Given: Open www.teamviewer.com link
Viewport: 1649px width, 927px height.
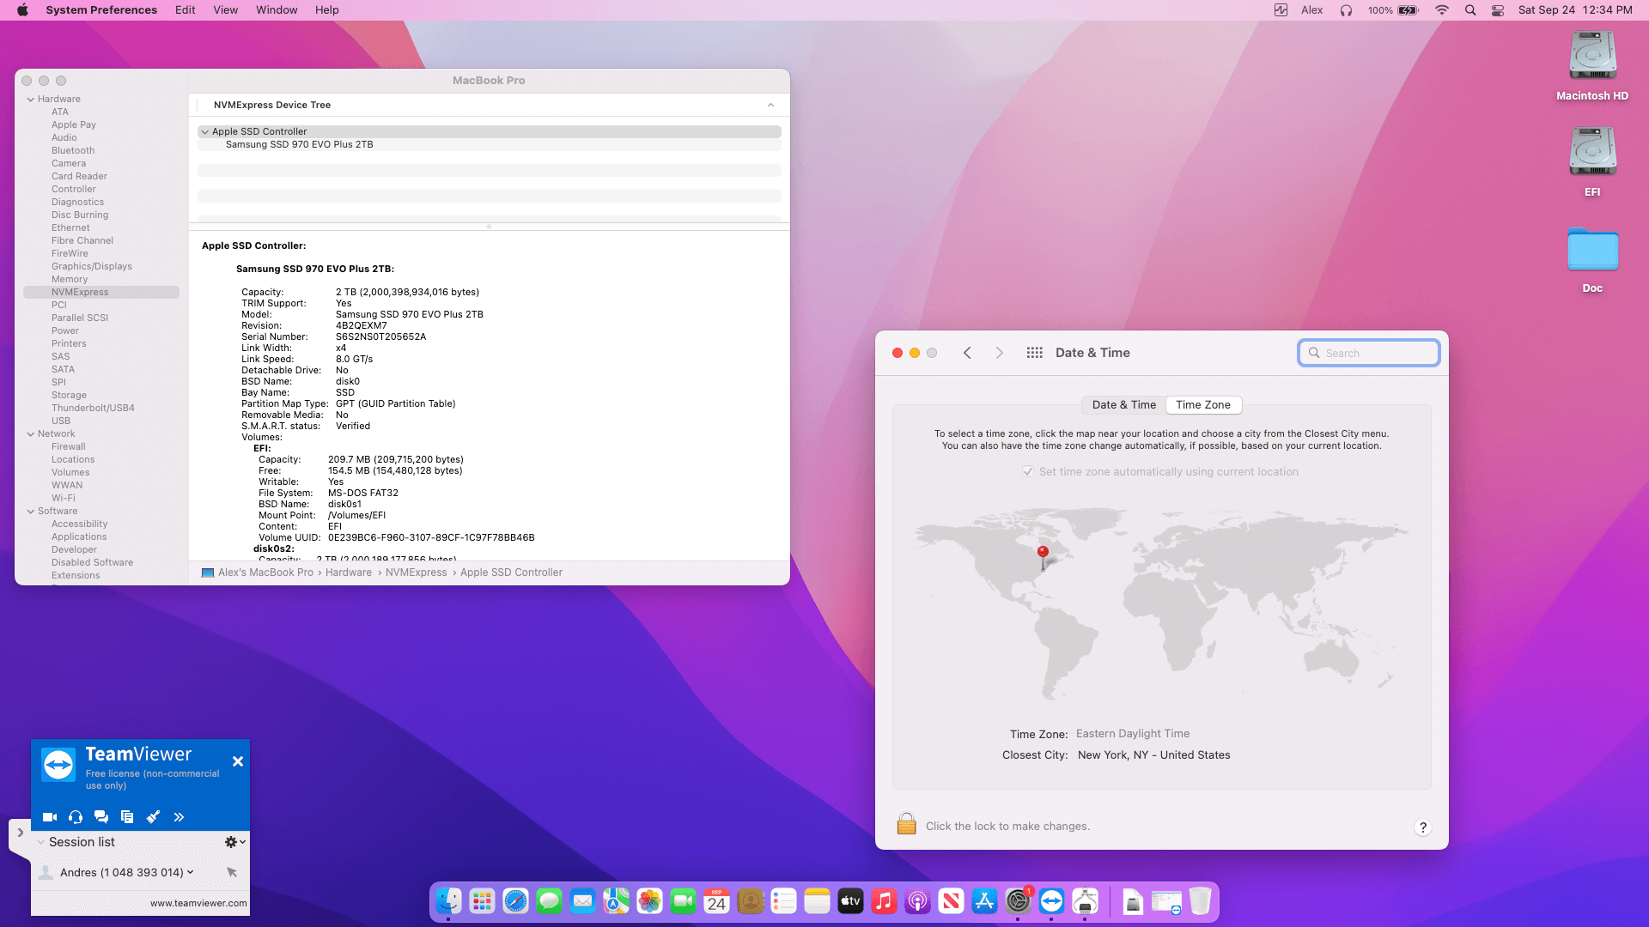Looking at the screenshot, I should coord(198,903).
